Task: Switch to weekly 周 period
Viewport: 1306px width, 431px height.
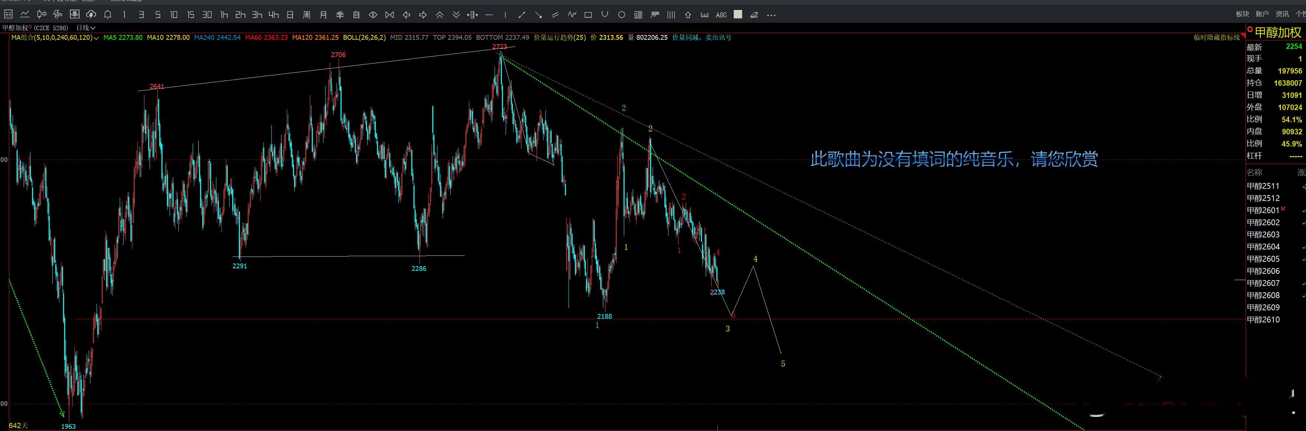Action: pos(306,15)
